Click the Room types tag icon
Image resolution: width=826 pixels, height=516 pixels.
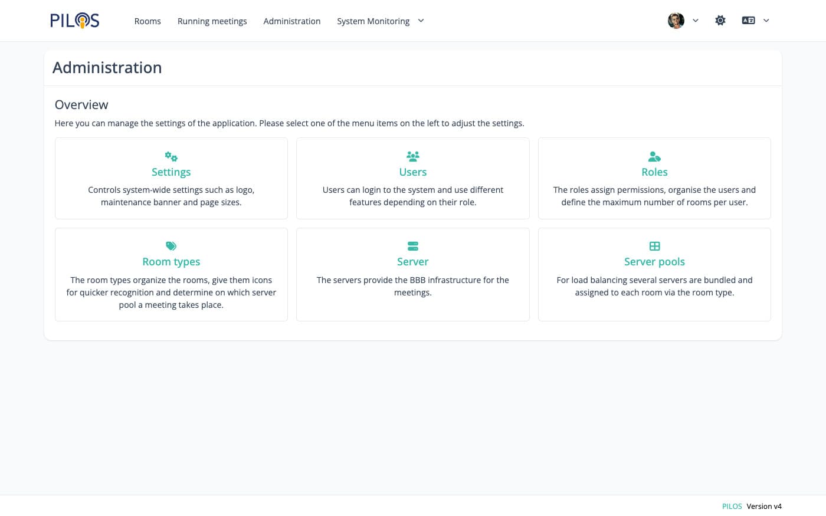pyautogui.click(x=171, y=246)
